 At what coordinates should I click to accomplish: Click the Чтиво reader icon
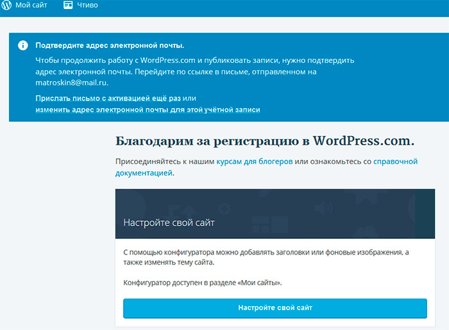click(x=68, y=5)
